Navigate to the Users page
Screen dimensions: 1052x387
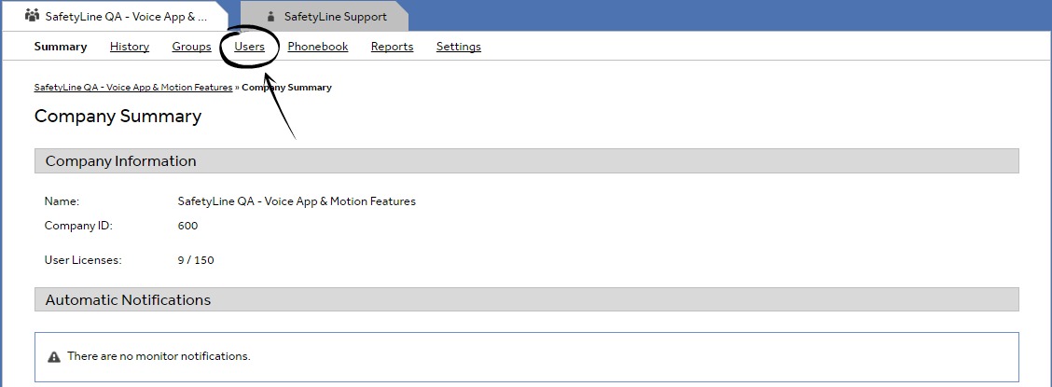tap(250, 47)
